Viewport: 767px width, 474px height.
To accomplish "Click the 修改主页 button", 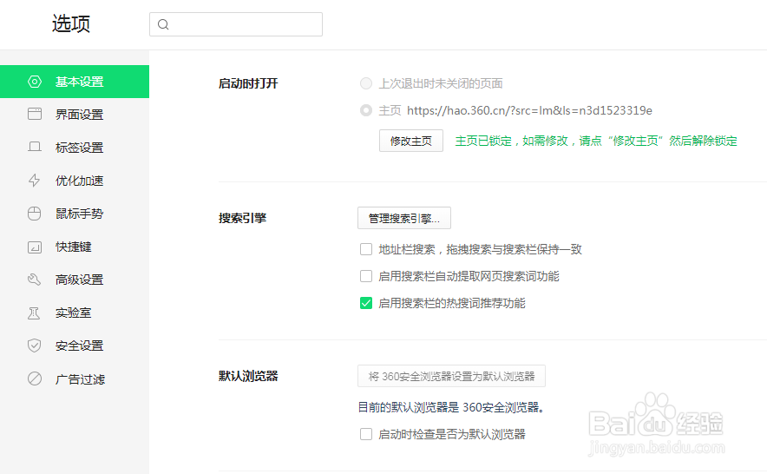I will point(411,141).
